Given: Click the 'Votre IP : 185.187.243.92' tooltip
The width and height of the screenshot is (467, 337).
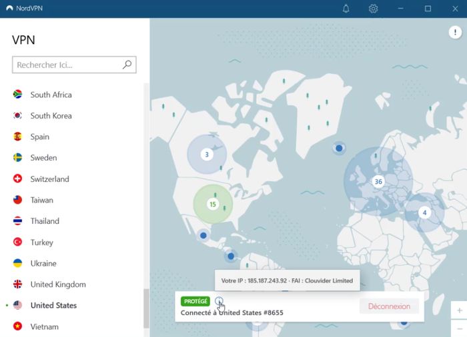Looking at the screenshot, I should 287,280.
